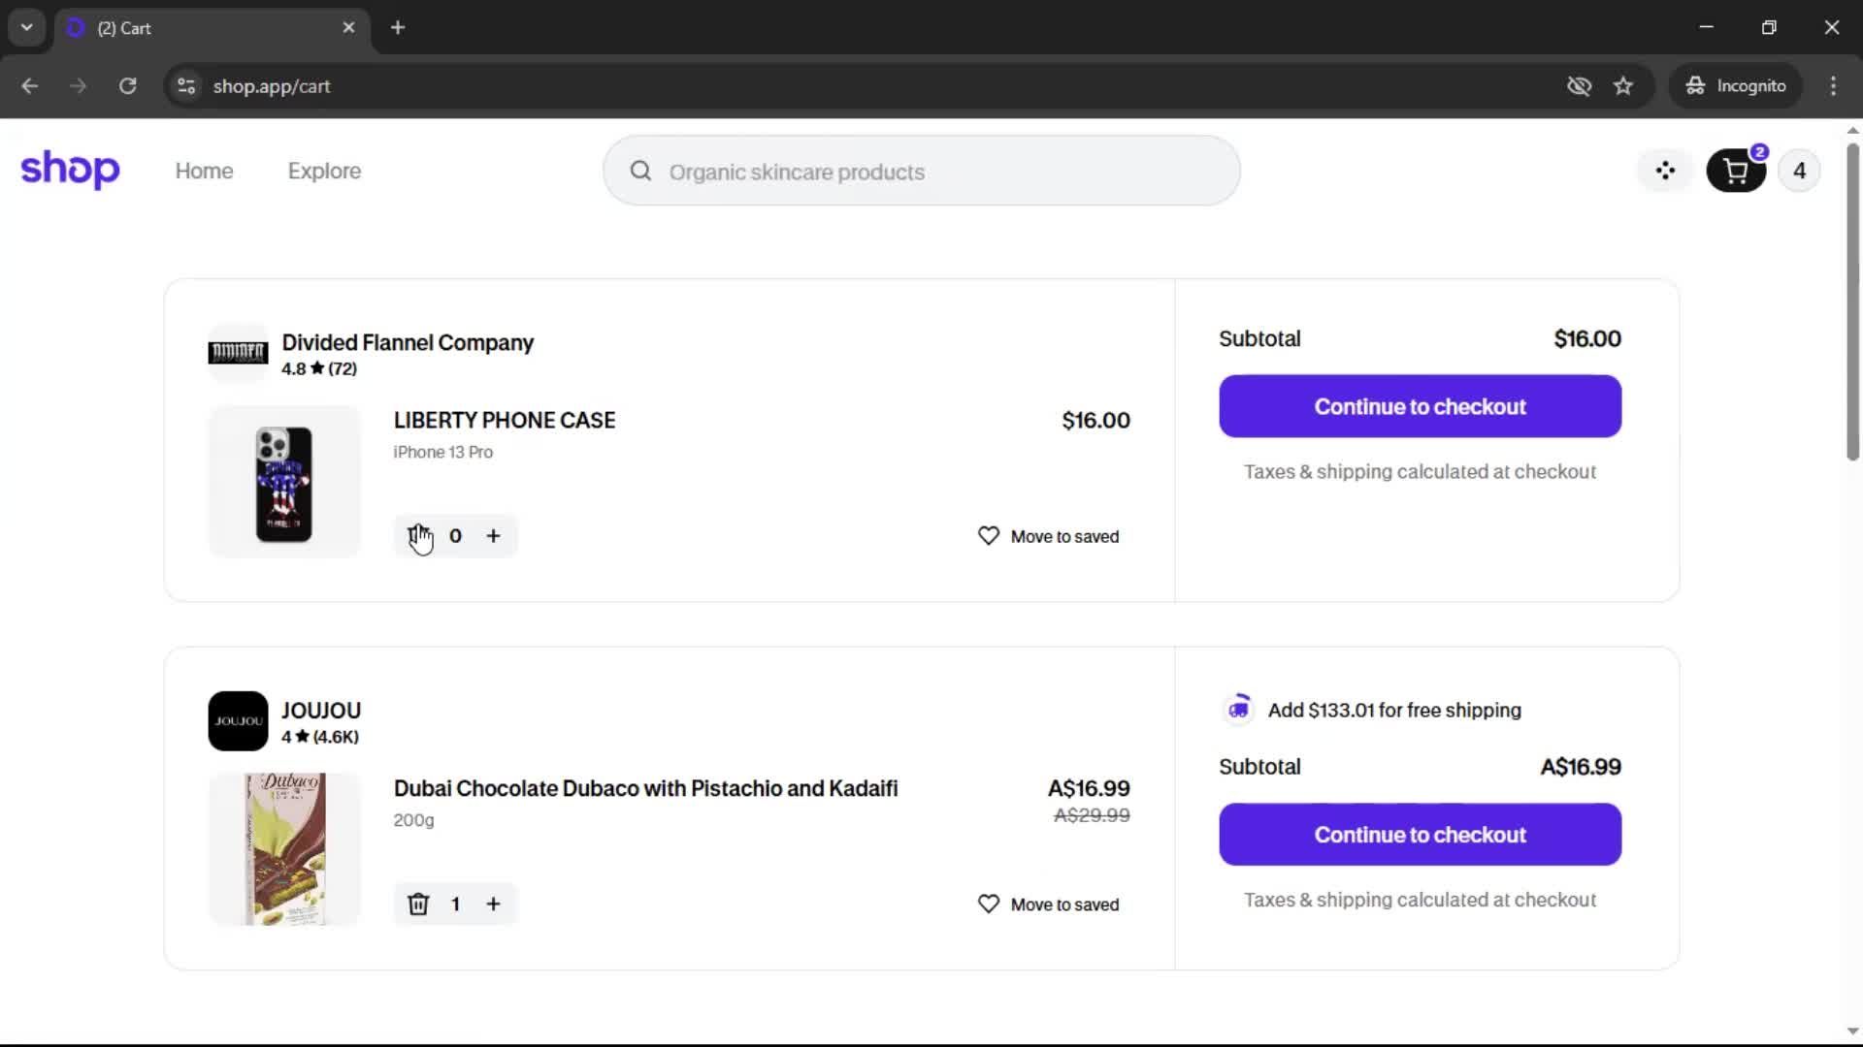Move Dubai Chocolate to saved
Screen dimensions: 1863x1047
[x=1048, y=904]
